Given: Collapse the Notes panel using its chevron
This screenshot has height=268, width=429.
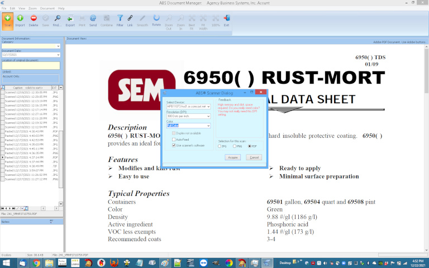Looking at the screenshot, I should click(51, 222).
